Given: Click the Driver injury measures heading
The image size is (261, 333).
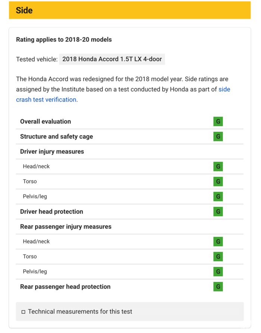Looking at the screenshot, I should click(52, 152).
